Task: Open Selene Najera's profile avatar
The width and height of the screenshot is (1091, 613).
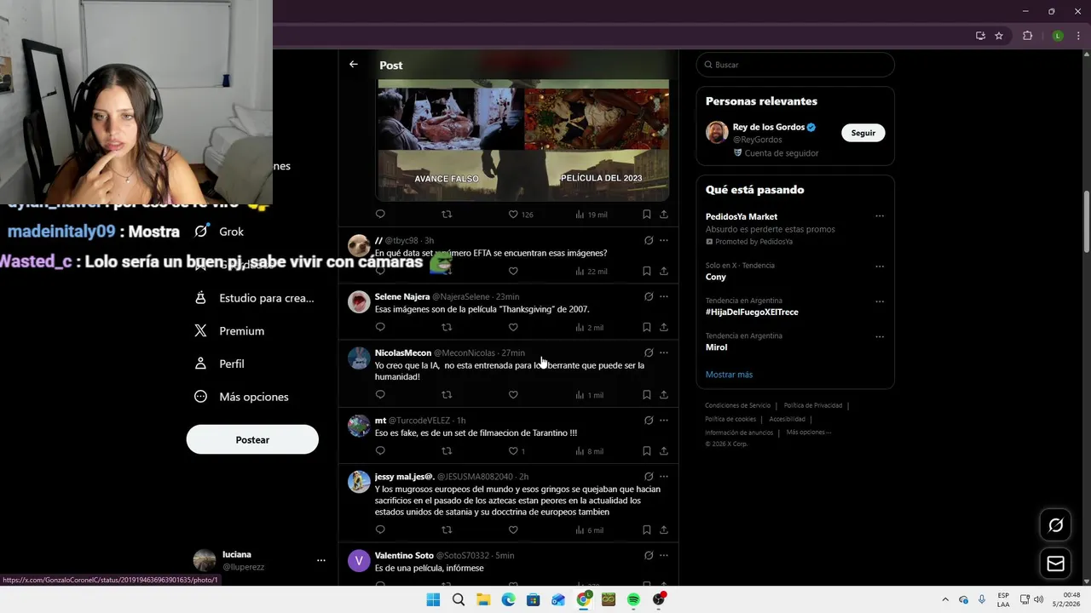Action: [x=359, y=301]
